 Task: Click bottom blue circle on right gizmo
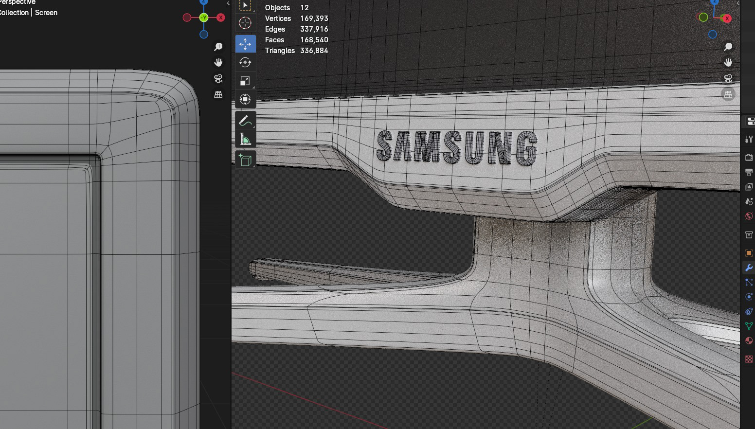pyautogui.click(x=713, y=35)
